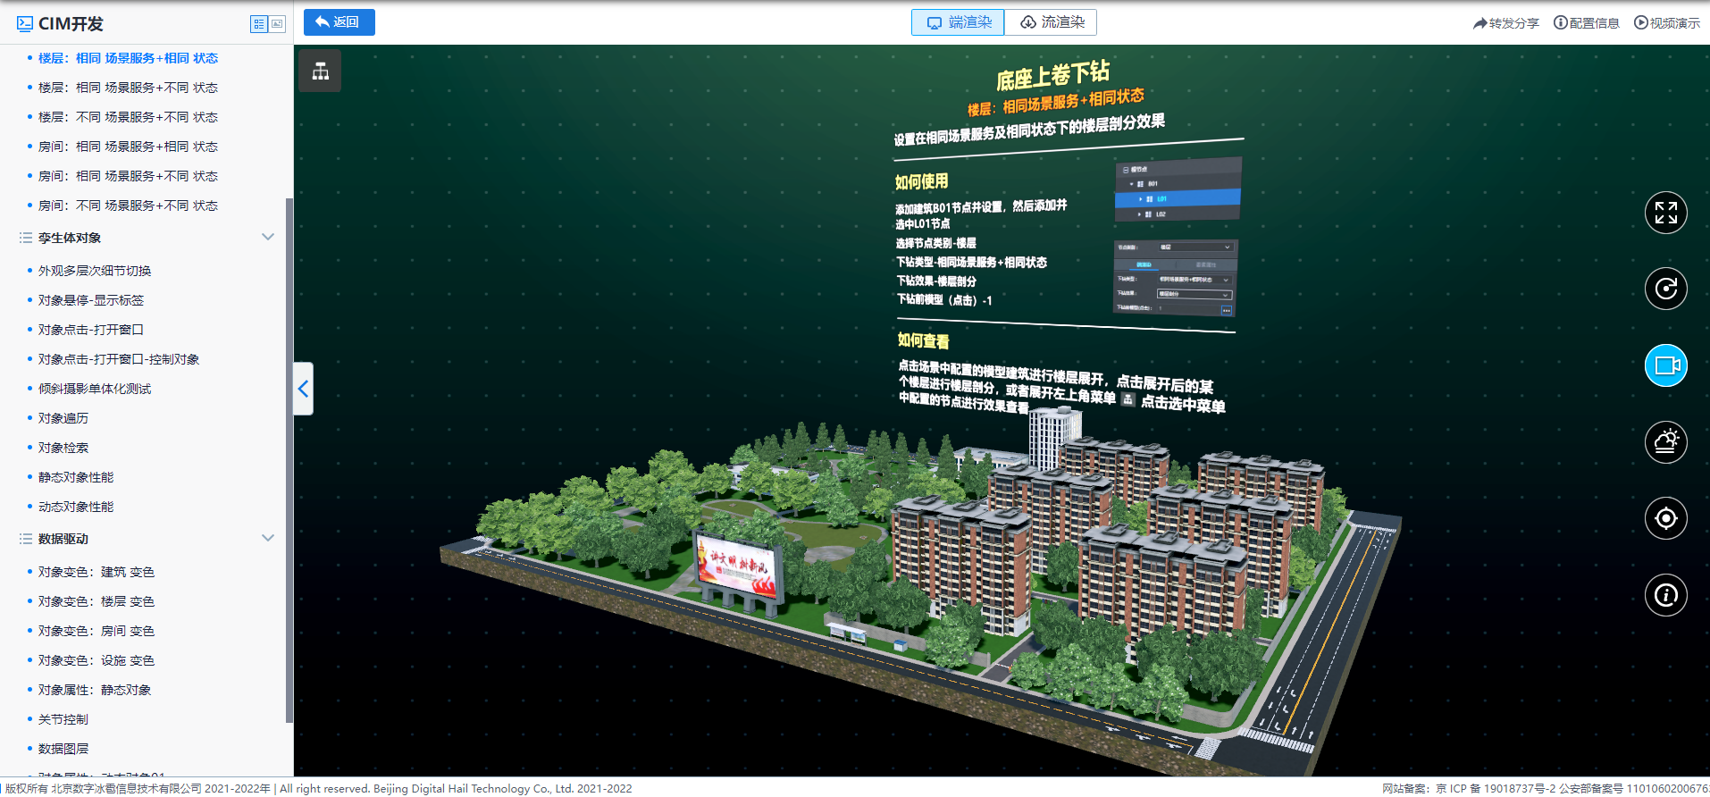Collapse the 数据驱动 section
Screen dimensions: 1710x797
[267, 538]
